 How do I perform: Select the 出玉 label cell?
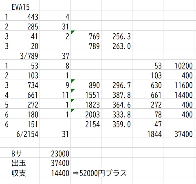click(x=25, y=162)
